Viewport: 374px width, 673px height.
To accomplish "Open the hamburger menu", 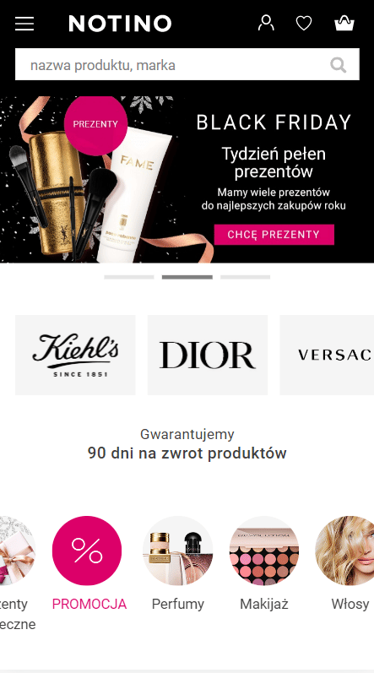I will [24, 23].
